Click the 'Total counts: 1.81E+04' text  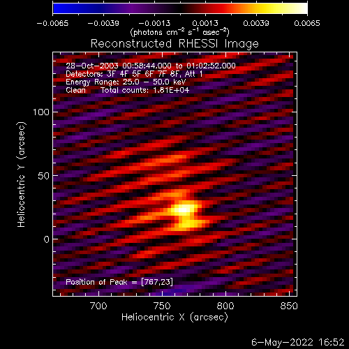(x=145, y=90)
